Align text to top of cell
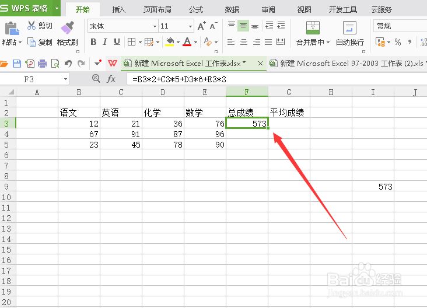The image size is (427, 308). coord(232,26)
